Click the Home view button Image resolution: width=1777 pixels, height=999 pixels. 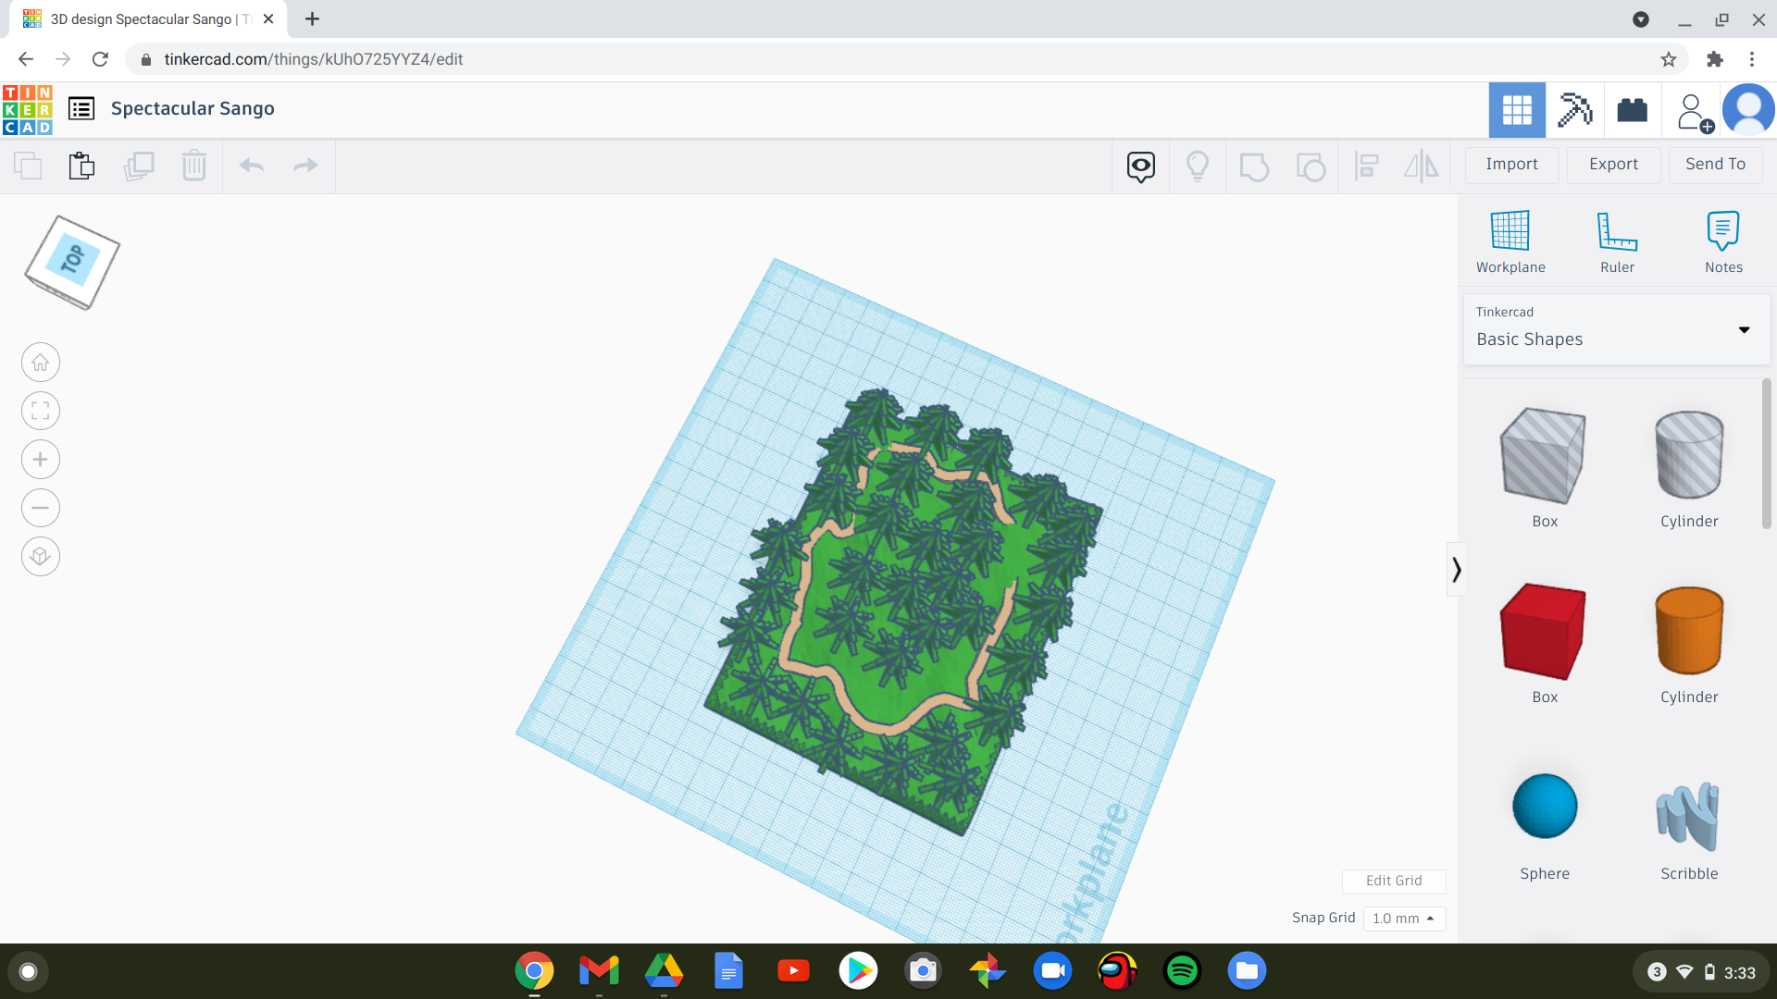41,363
